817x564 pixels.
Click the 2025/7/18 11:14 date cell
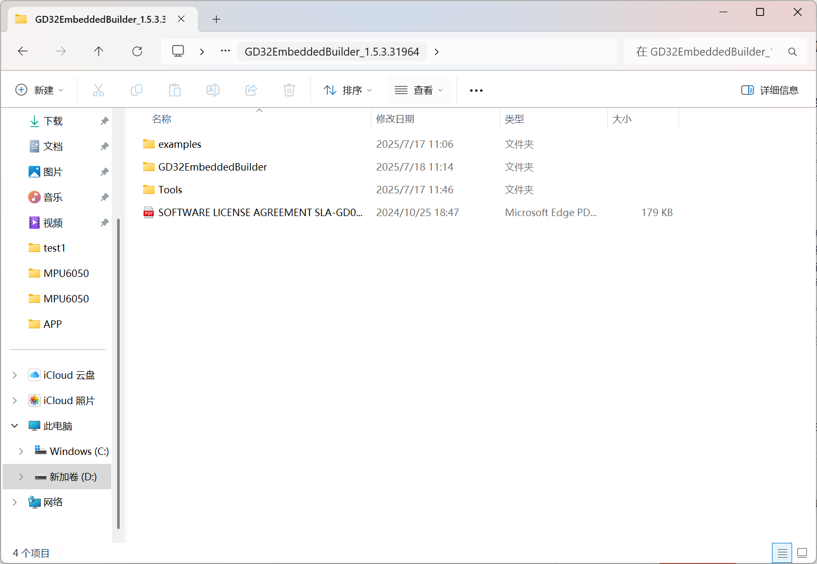[415, 167]
